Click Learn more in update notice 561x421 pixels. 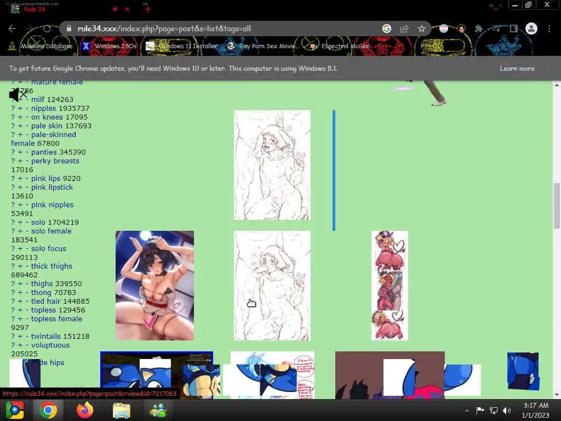coord(517,69)
